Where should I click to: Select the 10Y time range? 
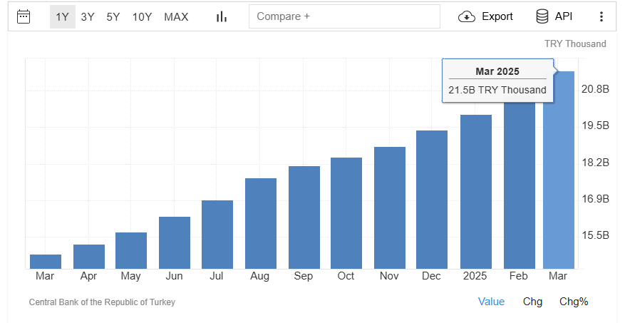(x=143, y=16)
